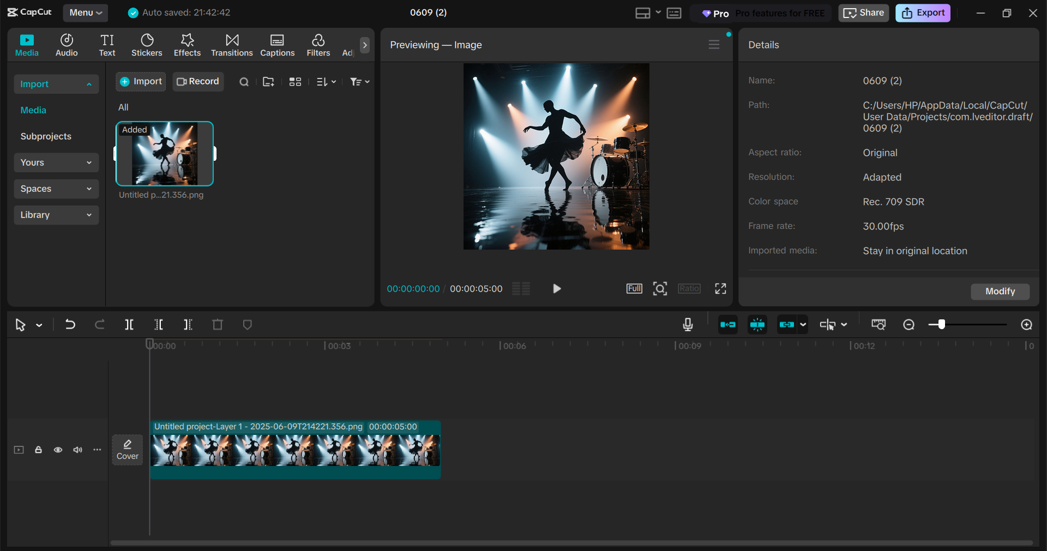This screenshot has height=551, width=1047.
Task: Click the Undo arrow icon
Action: click(x=70, y=325)
